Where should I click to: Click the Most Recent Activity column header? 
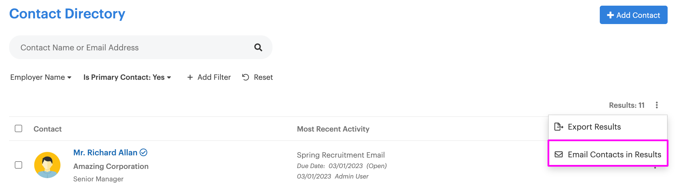pos(333,129)
